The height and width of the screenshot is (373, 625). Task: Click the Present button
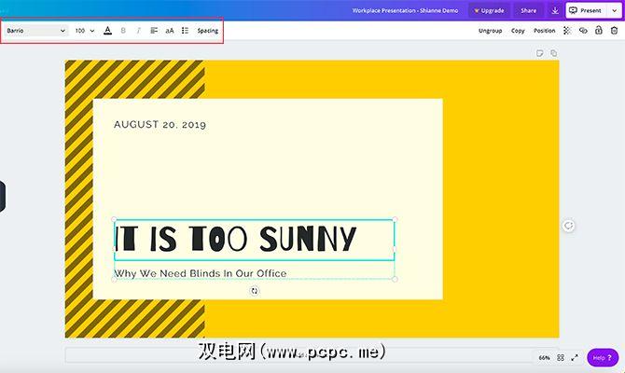click(586, 10)
